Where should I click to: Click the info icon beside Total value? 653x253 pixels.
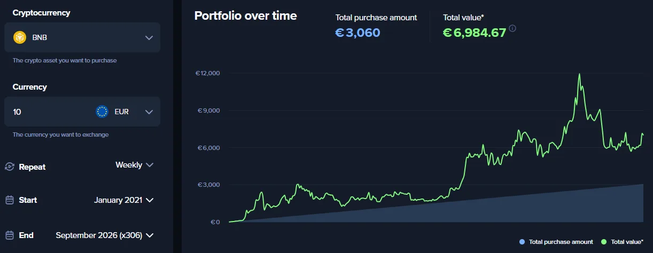click(x=512, y=28)
